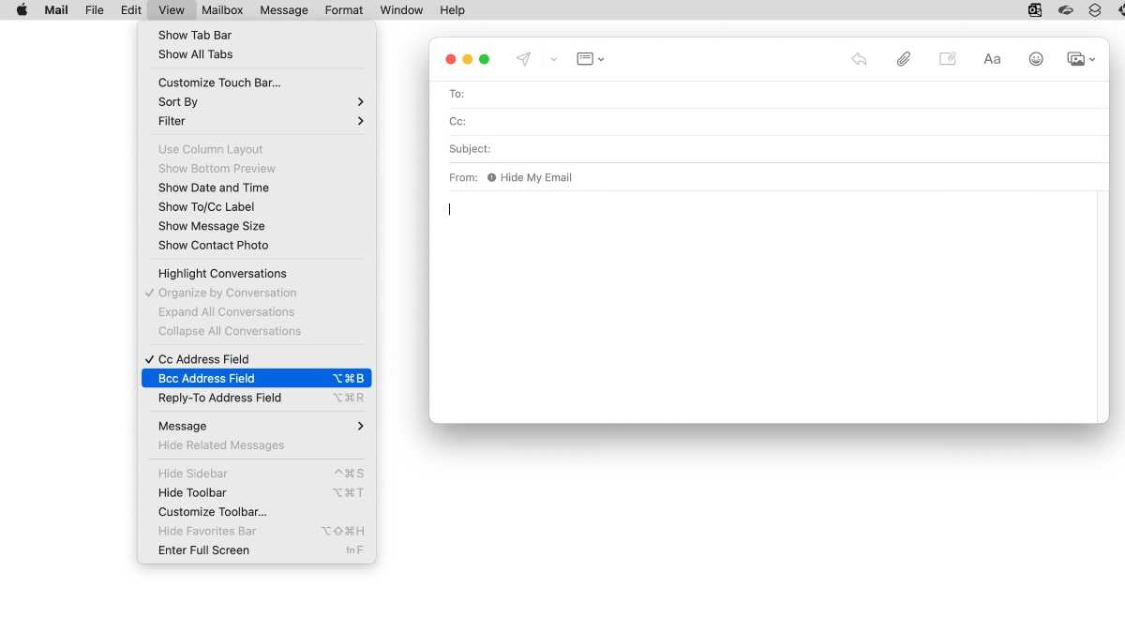Open the Help menu
Screen dimensions: 1125x633
[x=453, y=10]
